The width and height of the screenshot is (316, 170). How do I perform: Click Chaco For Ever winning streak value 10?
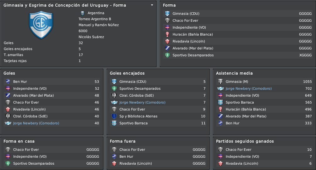click(x=309, y=150)
